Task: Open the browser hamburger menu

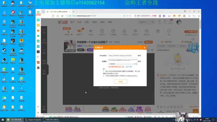Action: coord(199,16)
